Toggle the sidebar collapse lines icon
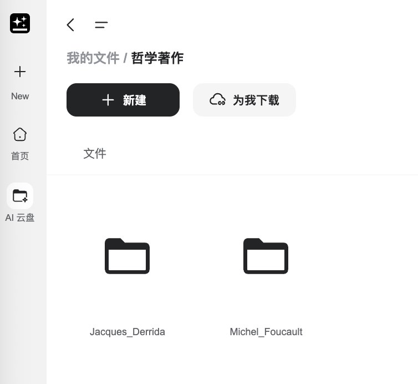Screen dimensions: 418x384 click(x=101, y=24)
